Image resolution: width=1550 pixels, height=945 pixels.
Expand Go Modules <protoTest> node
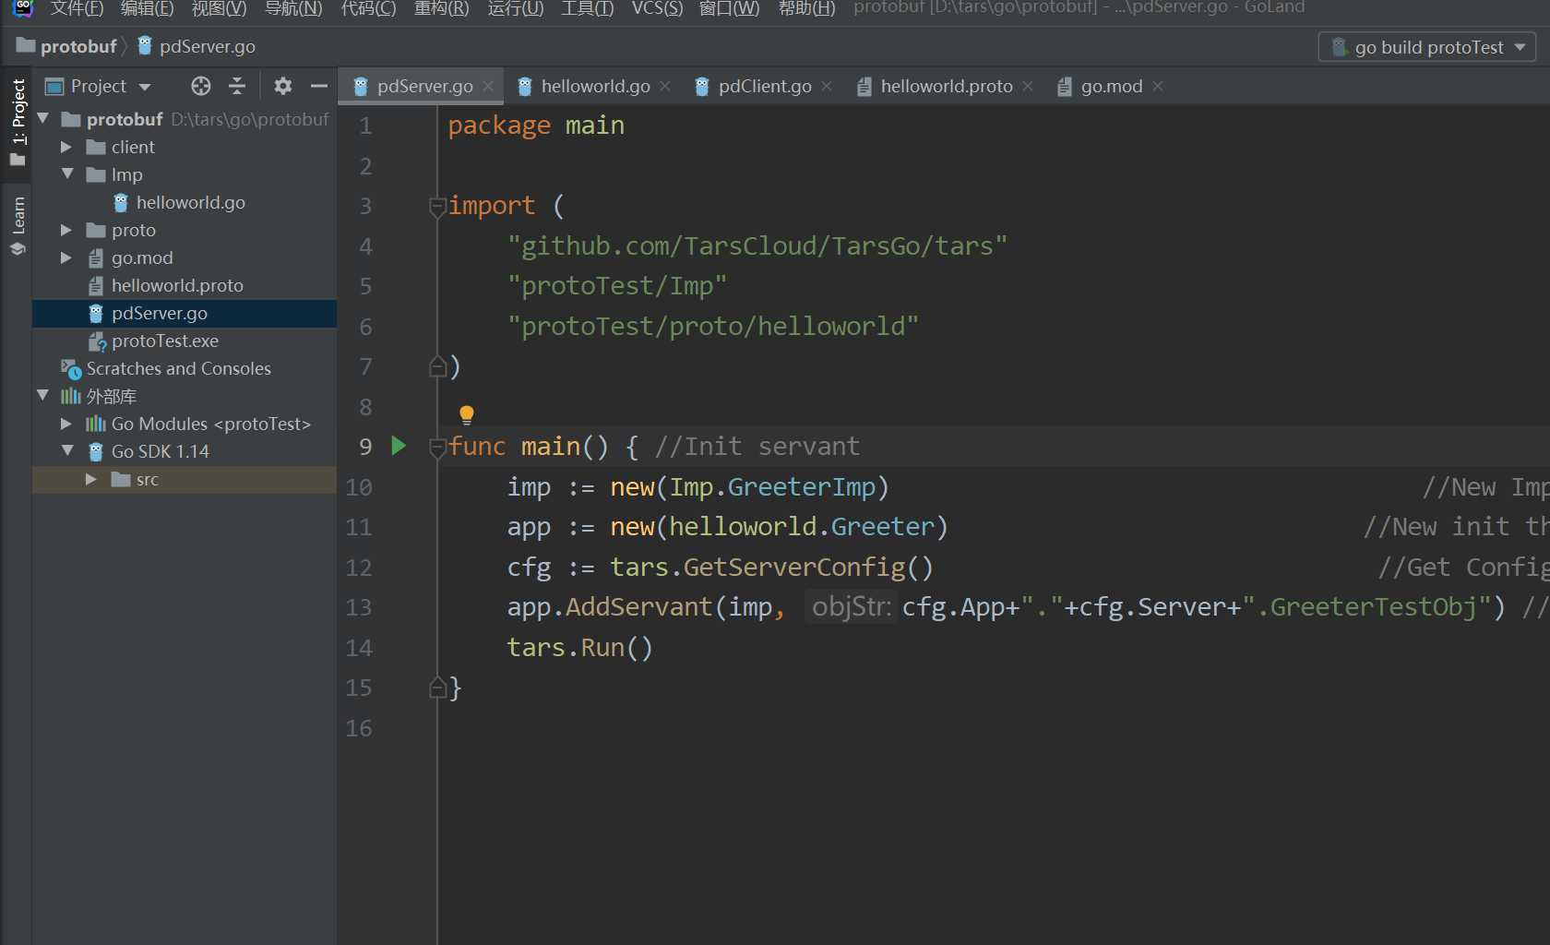[66, 424]
